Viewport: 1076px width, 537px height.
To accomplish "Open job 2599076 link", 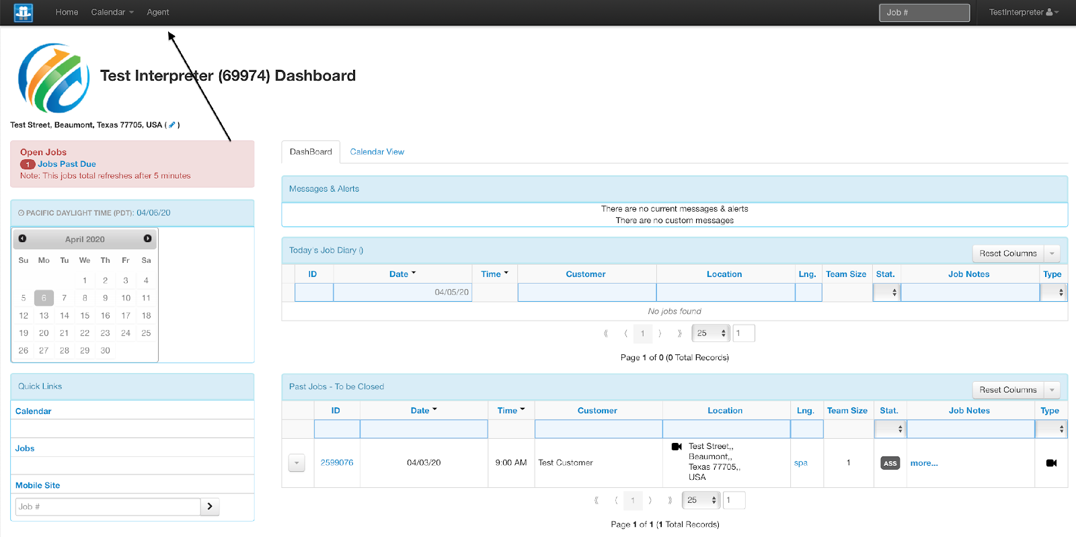I will coord(337,462).
